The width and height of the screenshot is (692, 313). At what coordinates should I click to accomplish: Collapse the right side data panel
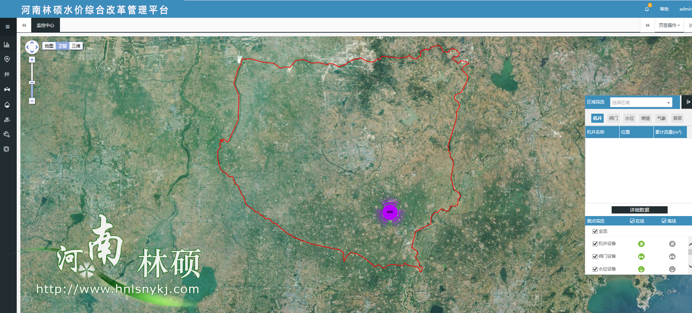(x=687, y=102)
